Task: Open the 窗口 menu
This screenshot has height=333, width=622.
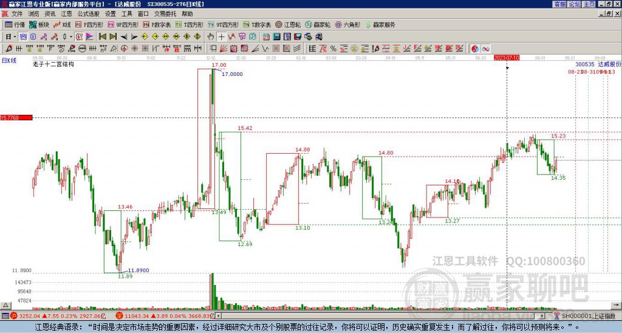Action: [143, 14]
